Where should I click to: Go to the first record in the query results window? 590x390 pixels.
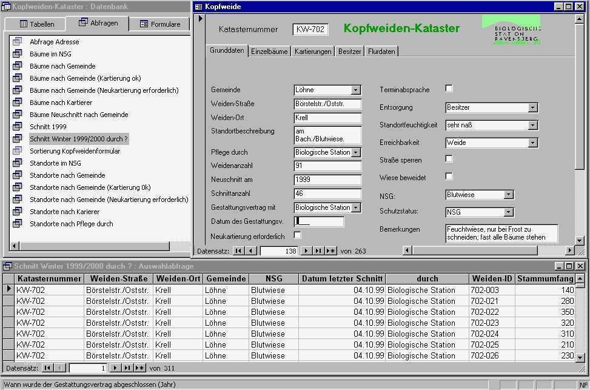[x=47, y=368]
